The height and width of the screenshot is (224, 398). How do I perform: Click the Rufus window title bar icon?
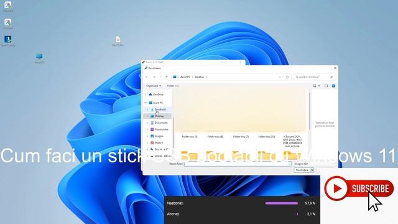(x=144, y=62)
